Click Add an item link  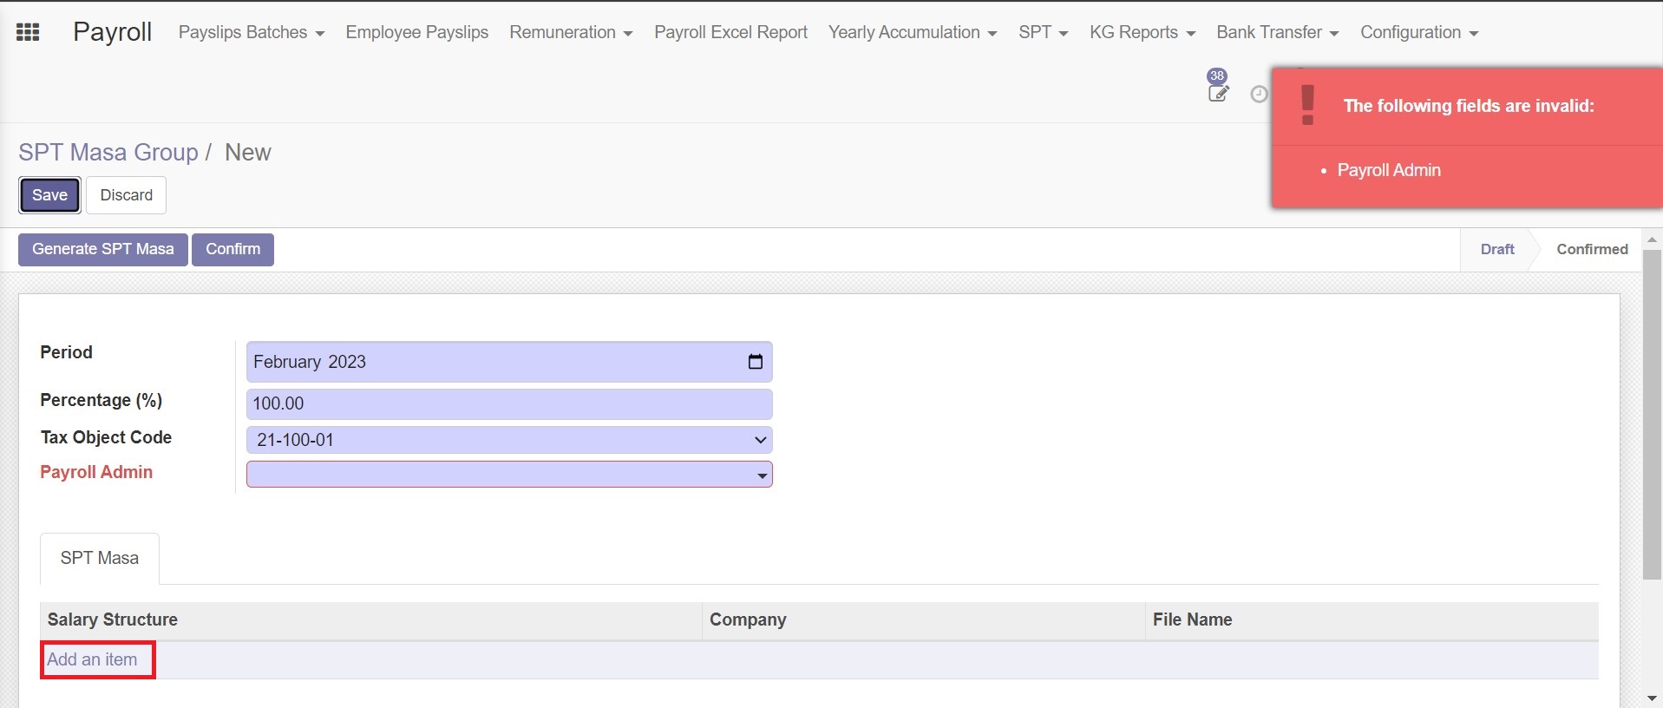[92, 659]
